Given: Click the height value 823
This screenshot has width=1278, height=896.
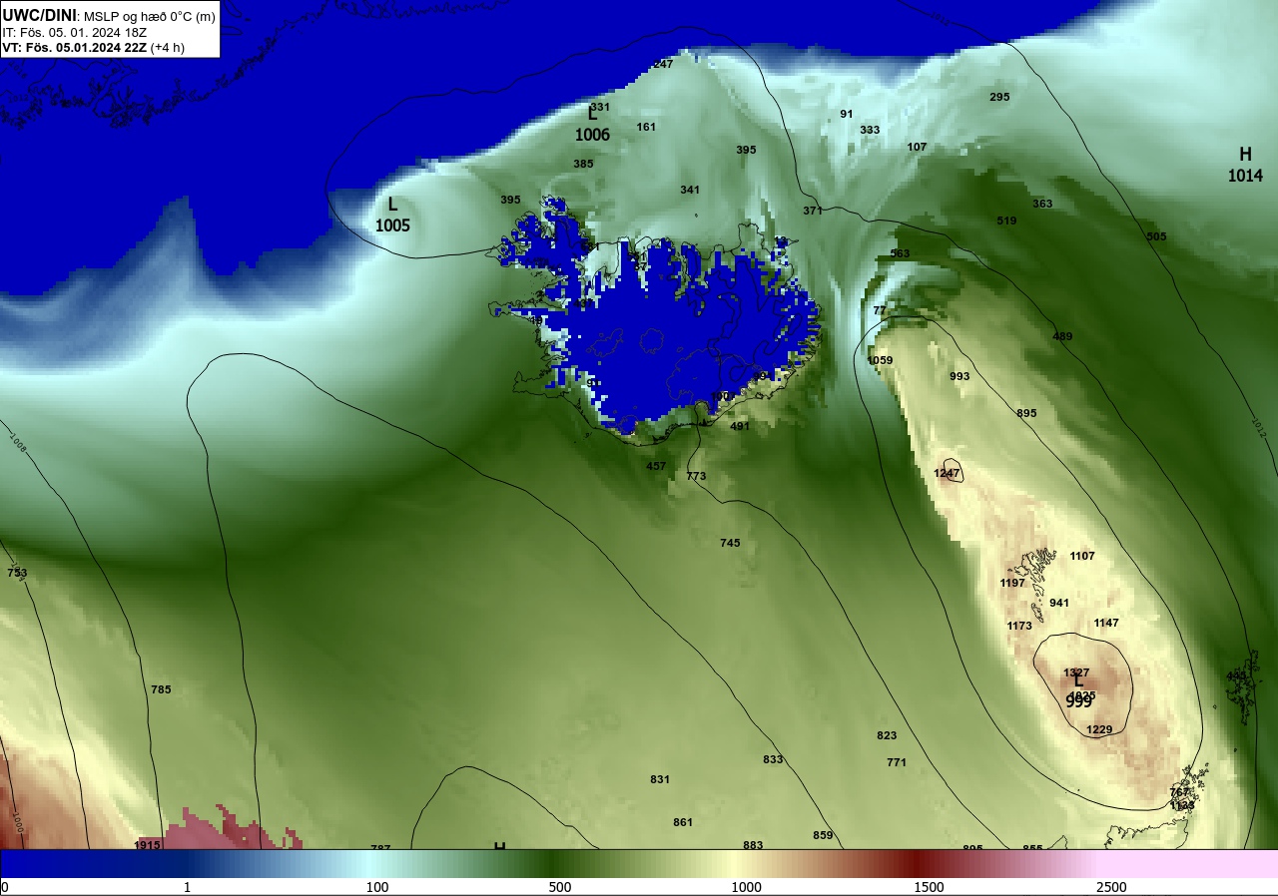Looking at the screenshot, I should tap(887, 735).
